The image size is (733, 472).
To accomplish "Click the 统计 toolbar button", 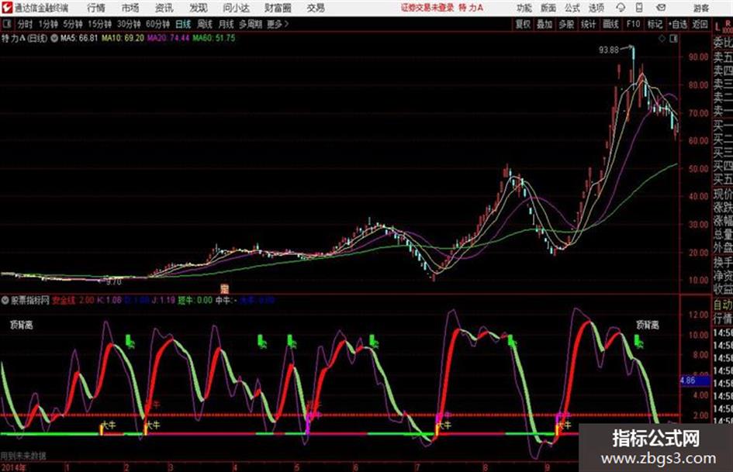I will click(x=589, y=24).
